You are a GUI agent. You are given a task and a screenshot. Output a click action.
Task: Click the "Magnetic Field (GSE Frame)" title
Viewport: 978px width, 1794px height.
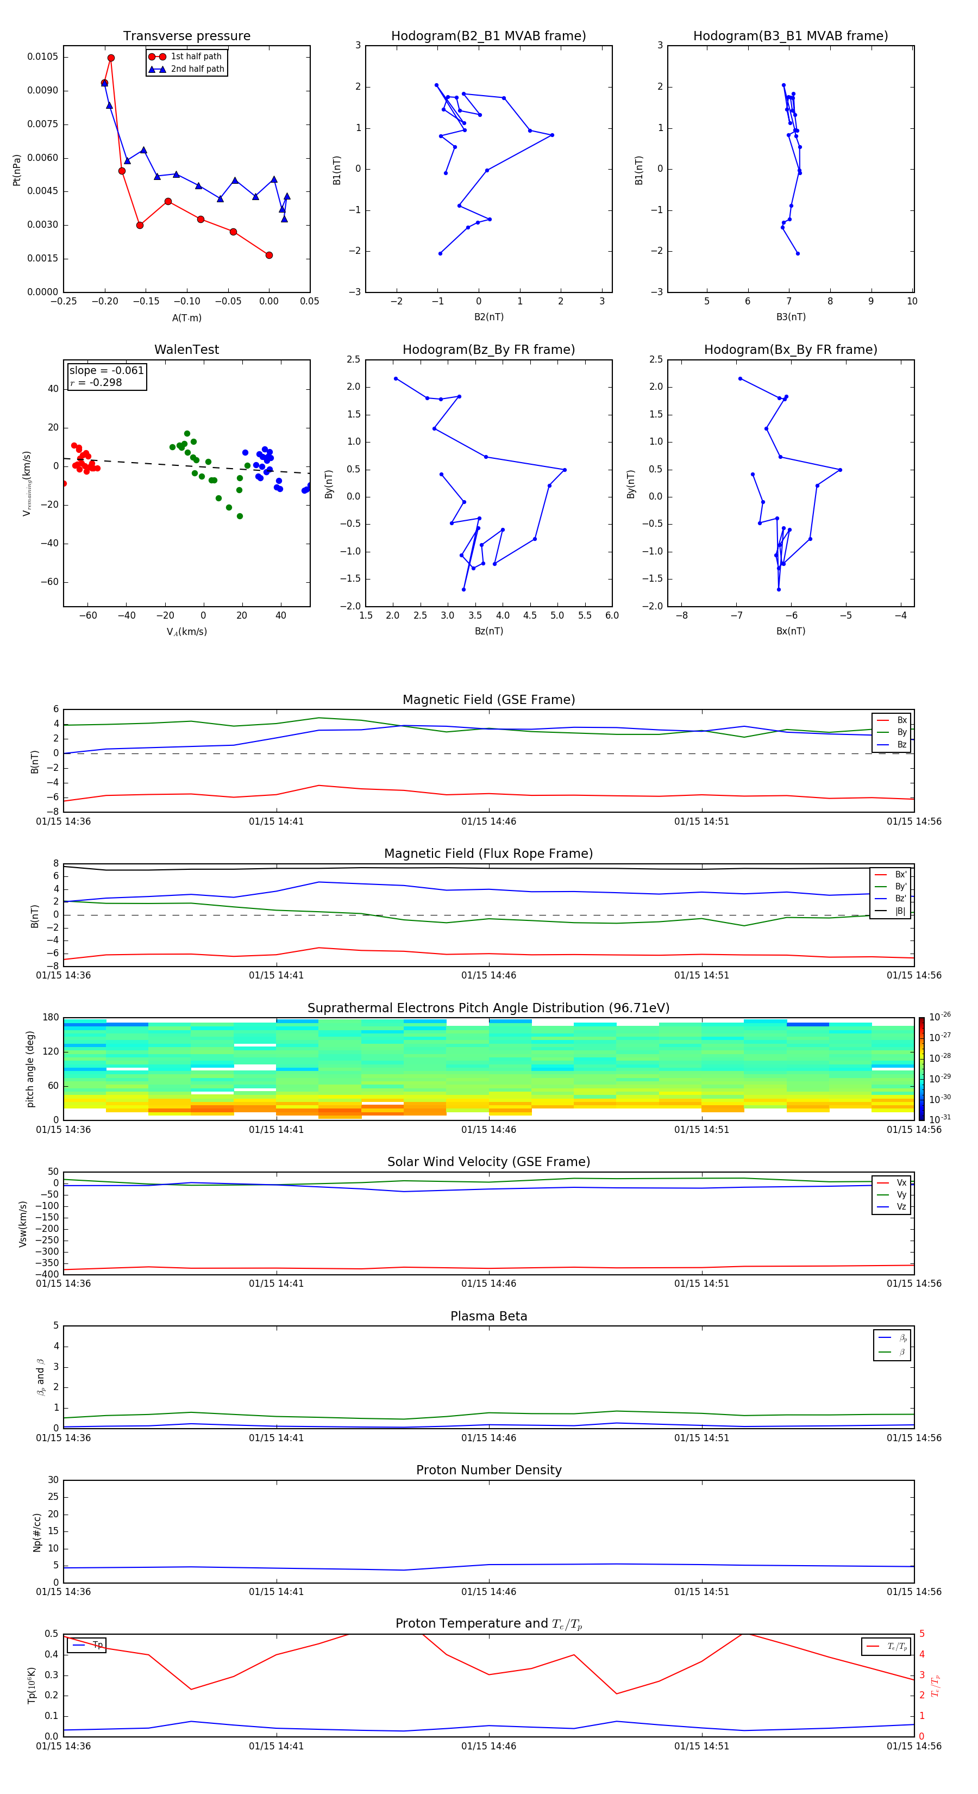point(488,700)
